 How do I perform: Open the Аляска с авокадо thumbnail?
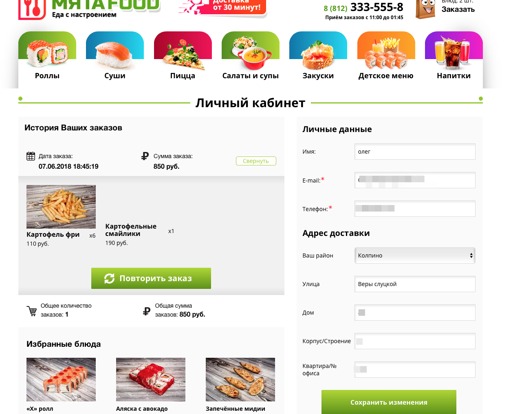click(151, 379)
